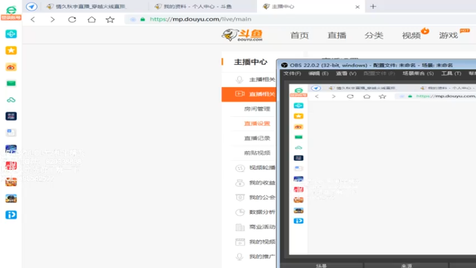Open the Weibo eye icon in main sidebar
The image size is (476, 268).
click(11, 67)
